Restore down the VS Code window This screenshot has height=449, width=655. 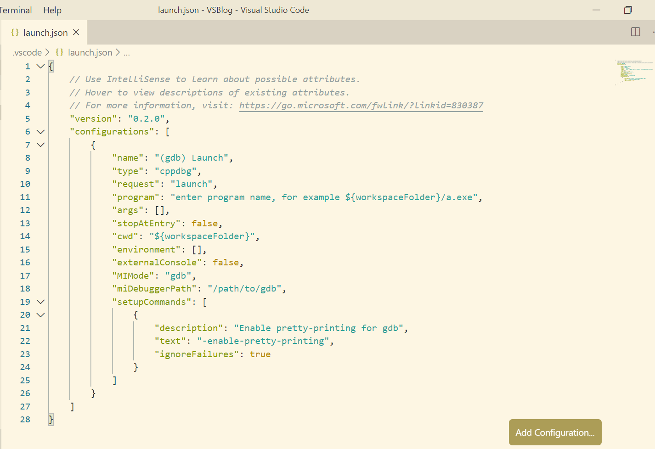tap(627, 10)
